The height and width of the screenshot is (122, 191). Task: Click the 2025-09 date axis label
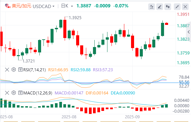coord(132,117)
